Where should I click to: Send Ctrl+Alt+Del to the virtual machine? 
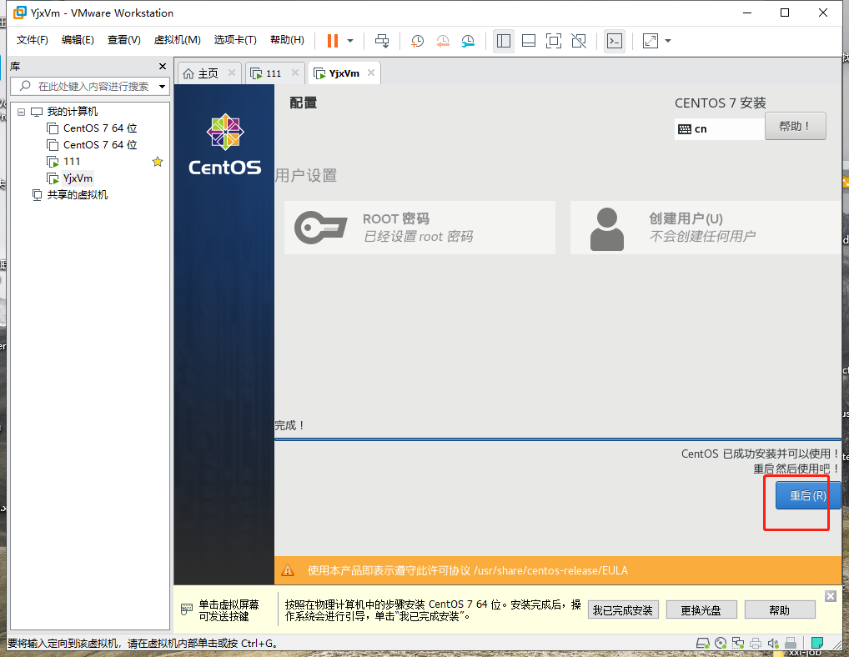[x=382, y=40]
